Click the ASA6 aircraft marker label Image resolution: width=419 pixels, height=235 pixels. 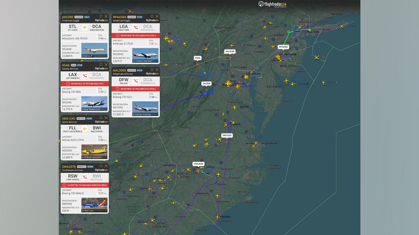pyautogui.click(x=198, y=58)
